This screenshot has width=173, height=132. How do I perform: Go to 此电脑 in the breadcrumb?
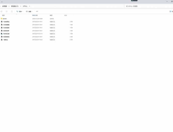coord(5,6)
